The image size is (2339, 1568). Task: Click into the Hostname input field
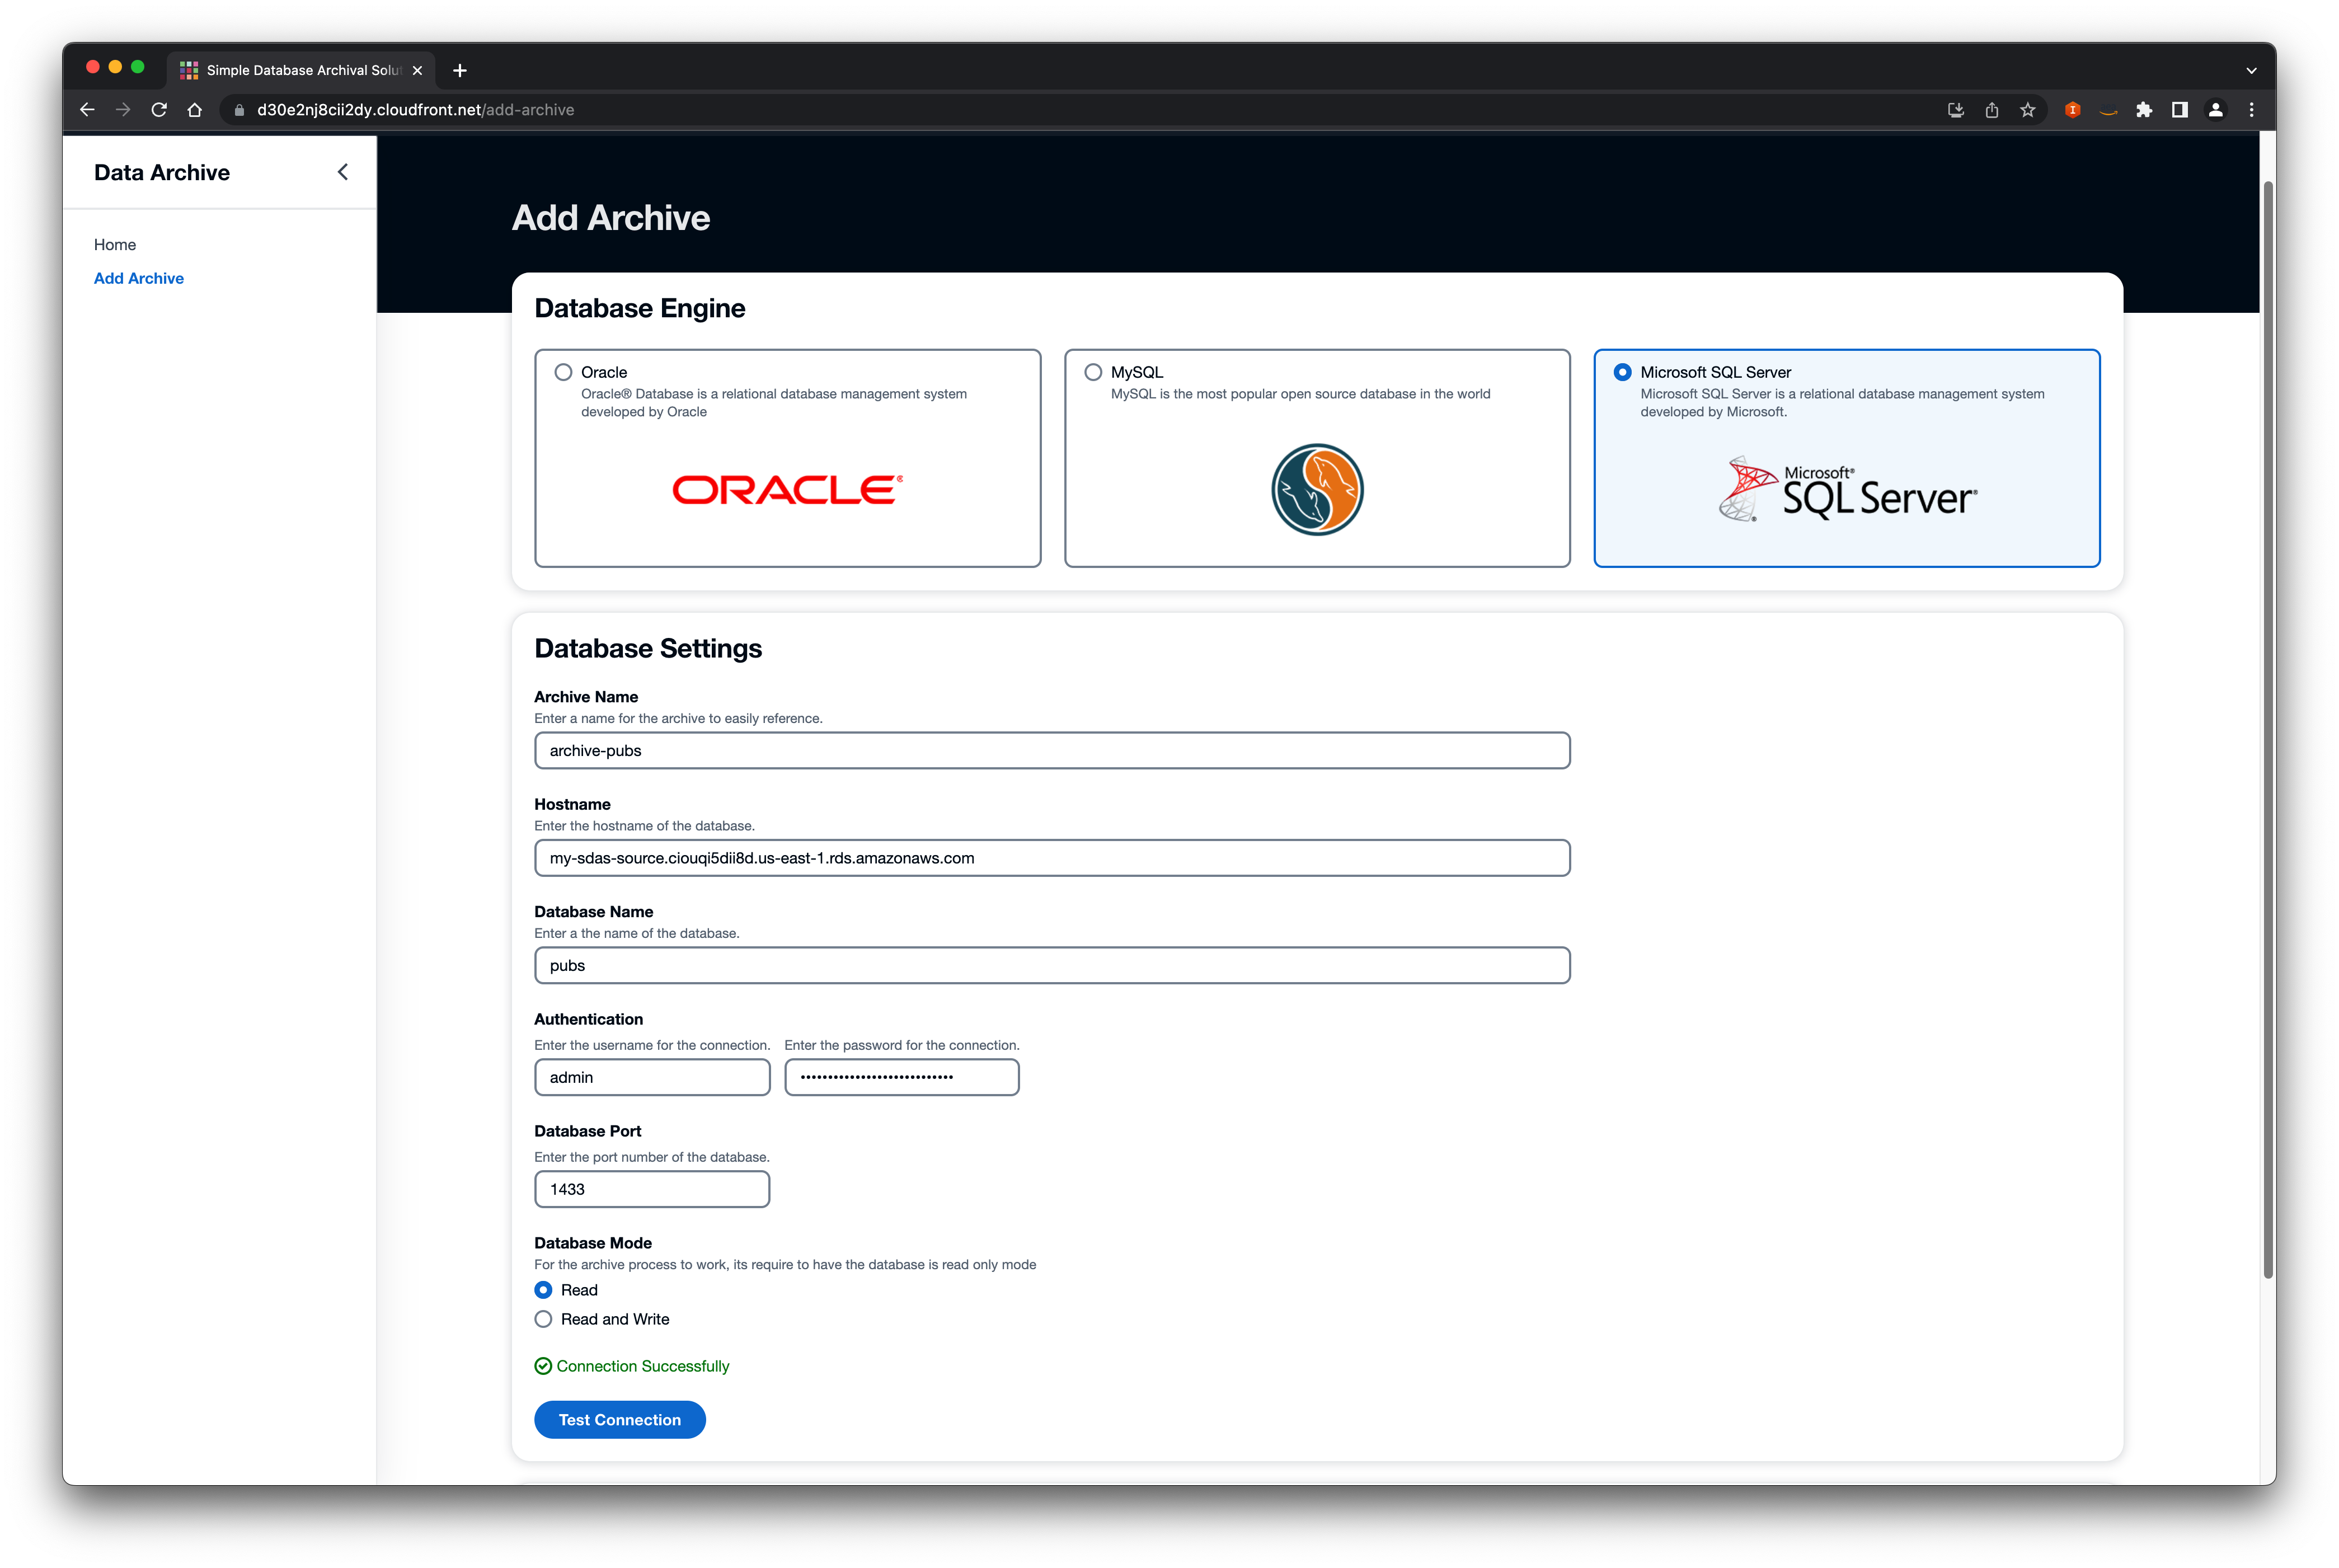click(x=1052, y=858)
